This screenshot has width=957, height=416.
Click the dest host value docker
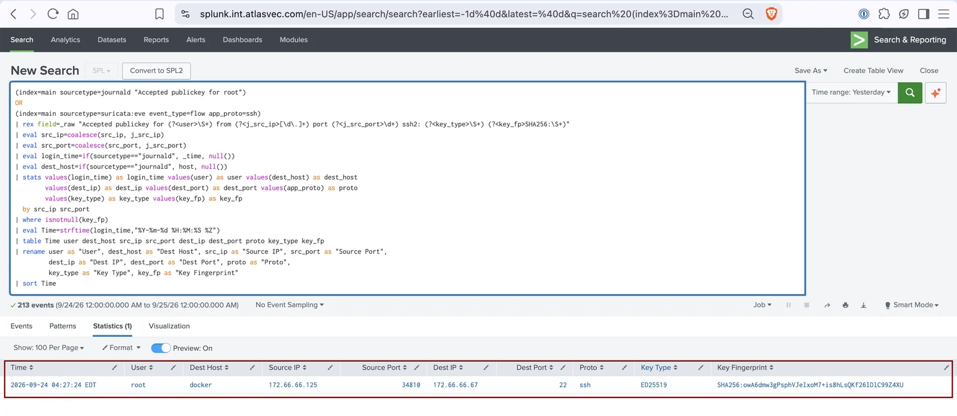tap(201, 386)
